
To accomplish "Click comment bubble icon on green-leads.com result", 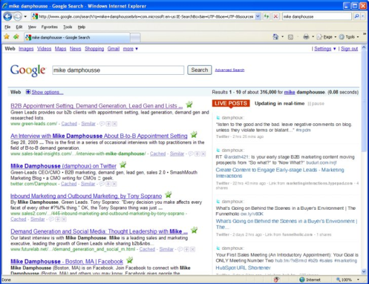I will coord(102,124).
